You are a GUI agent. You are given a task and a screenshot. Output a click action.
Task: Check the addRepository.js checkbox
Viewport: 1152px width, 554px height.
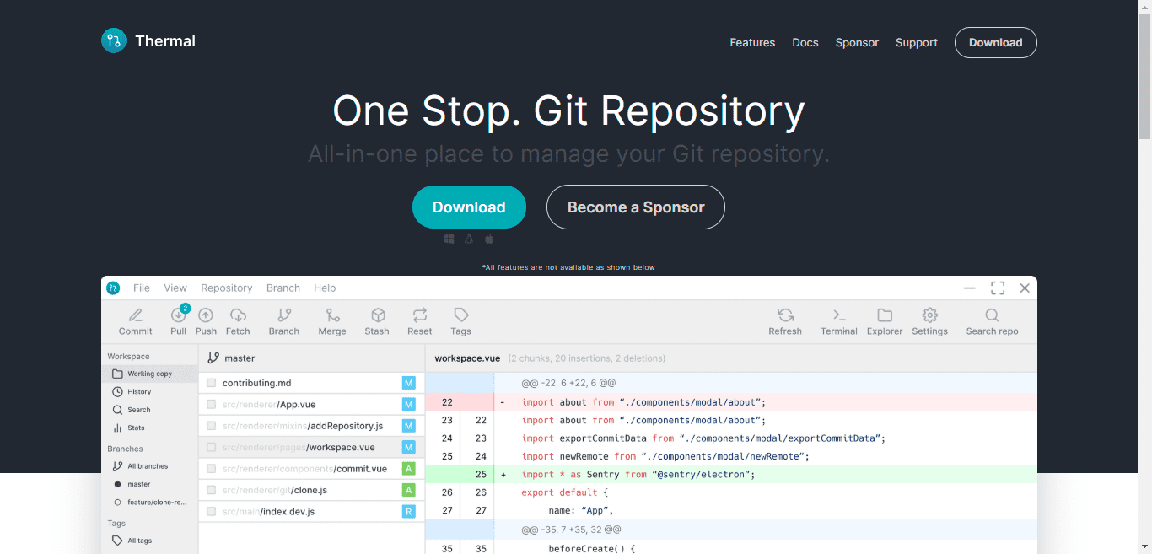pos(212,426)
